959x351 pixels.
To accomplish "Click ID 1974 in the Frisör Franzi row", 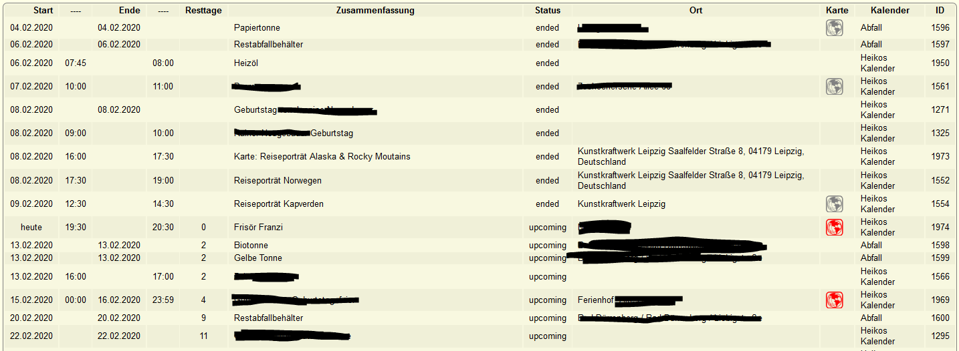I will point(940,227).
